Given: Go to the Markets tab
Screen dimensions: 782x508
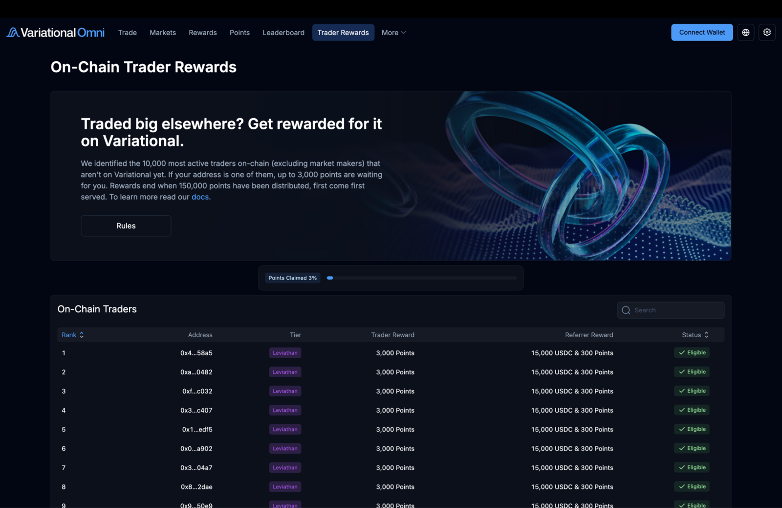Looking at the screenshot, I should click(163, 33).
